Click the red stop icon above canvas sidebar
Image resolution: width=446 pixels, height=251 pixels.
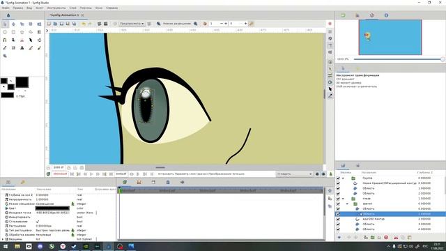click(x=330, y=24)
